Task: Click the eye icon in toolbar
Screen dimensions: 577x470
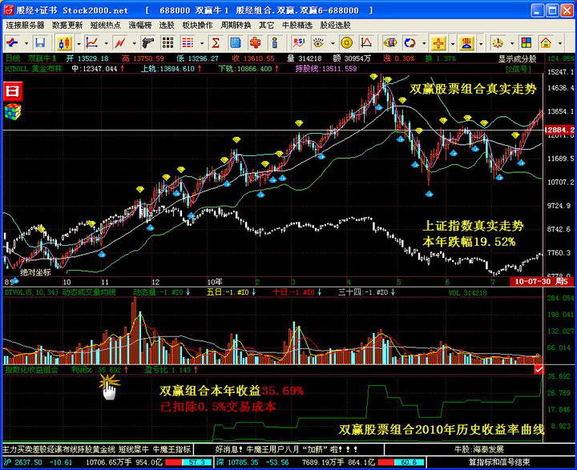Action: (x=318, y=42)
